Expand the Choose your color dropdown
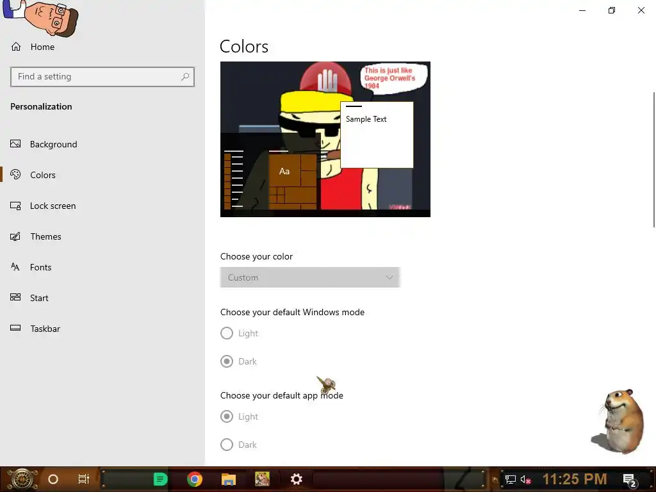656x492 pixels. pos(310,277)
